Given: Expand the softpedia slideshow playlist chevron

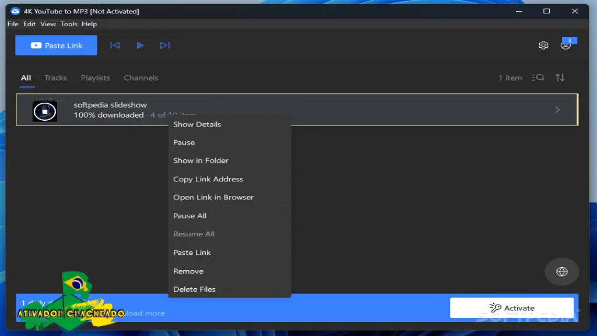Looking at the screenshot, I should click(557, 110).
